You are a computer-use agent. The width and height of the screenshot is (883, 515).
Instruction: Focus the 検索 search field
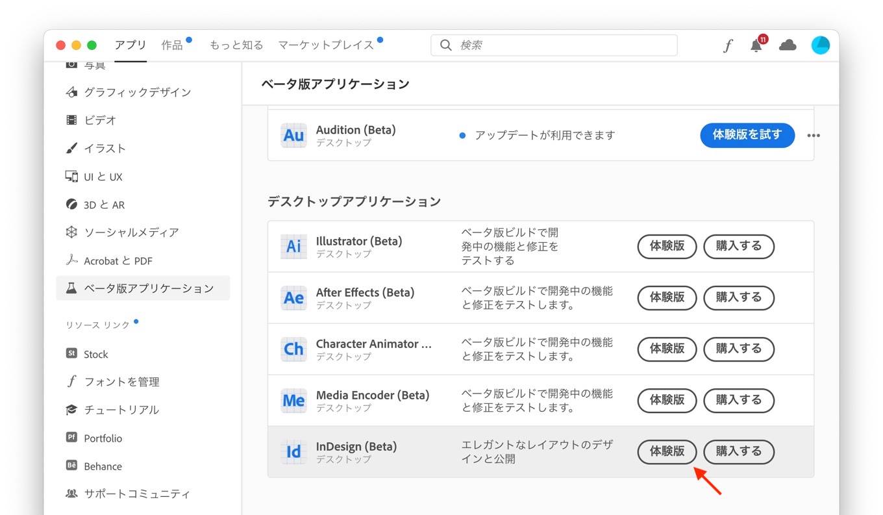554,45
